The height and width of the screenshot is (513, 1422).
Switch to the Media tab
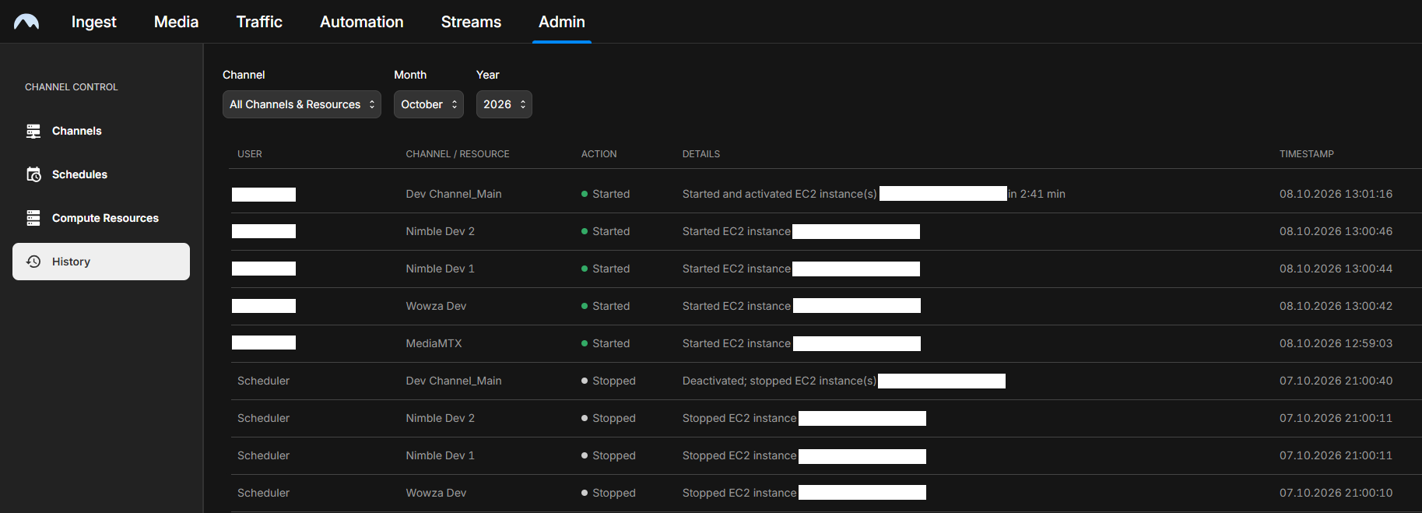pyautogui.click(x=177, y=22)
